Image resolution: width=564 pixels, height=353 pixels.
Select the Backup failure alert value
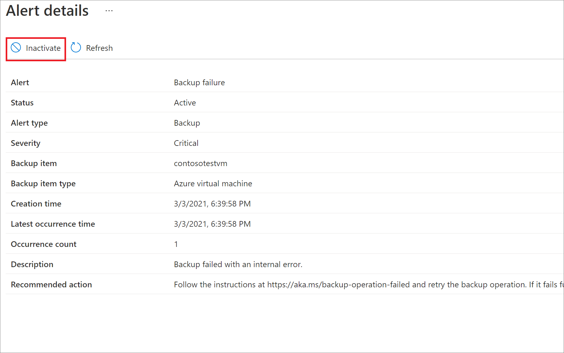(199, 82)
